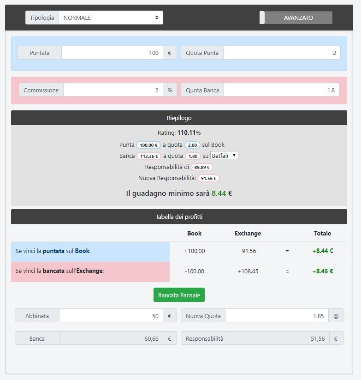Click the Puntata amount input field

point(112,53)
